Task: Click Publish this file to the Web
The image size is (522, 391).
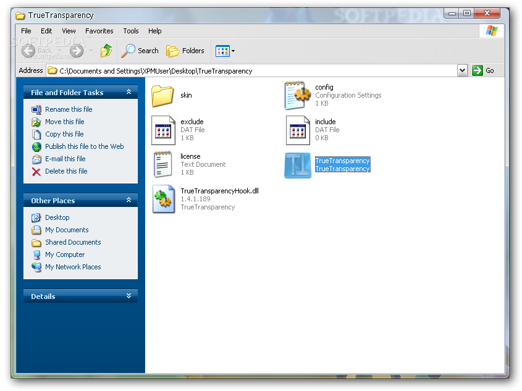Action: pyautogui.click(x=84, y=146)
